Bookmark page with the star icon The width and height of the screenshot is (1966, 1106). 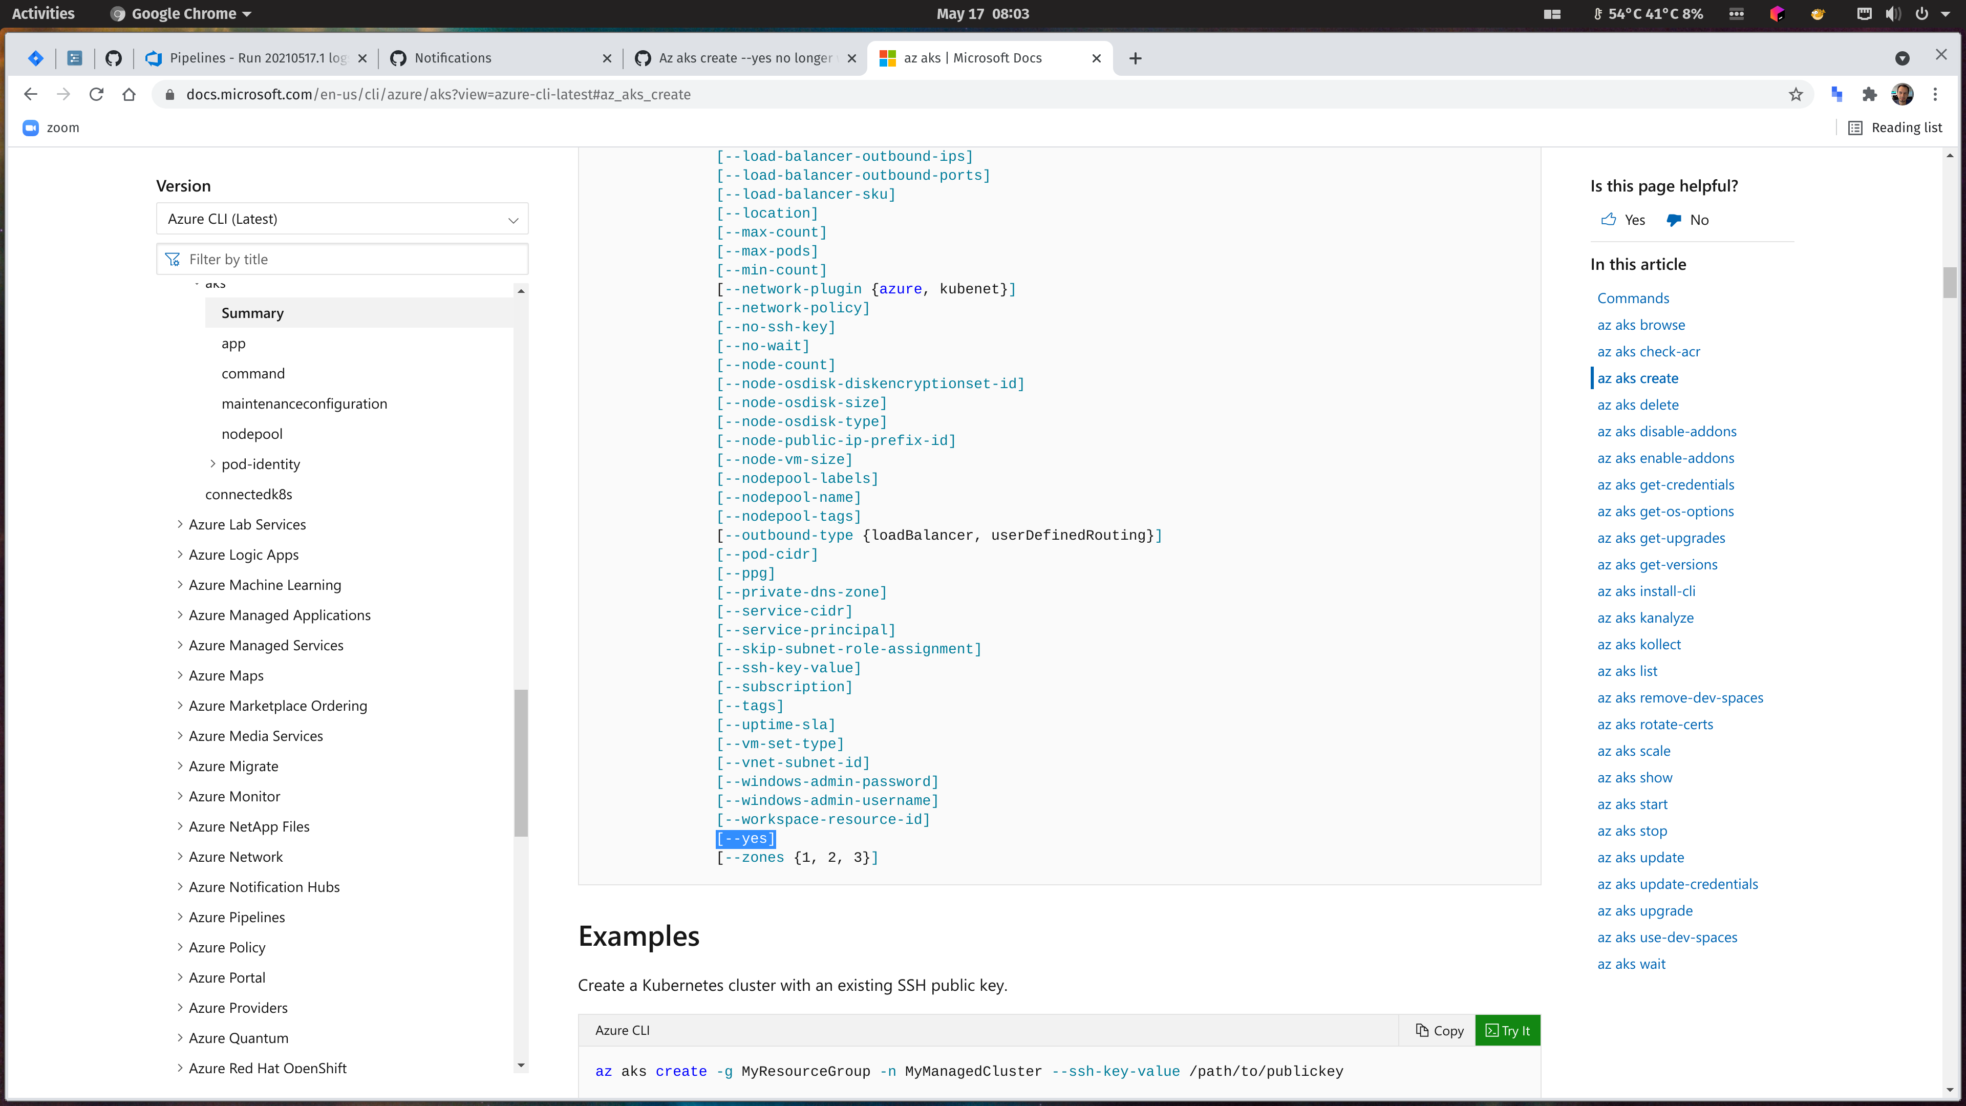point(1795,95)
